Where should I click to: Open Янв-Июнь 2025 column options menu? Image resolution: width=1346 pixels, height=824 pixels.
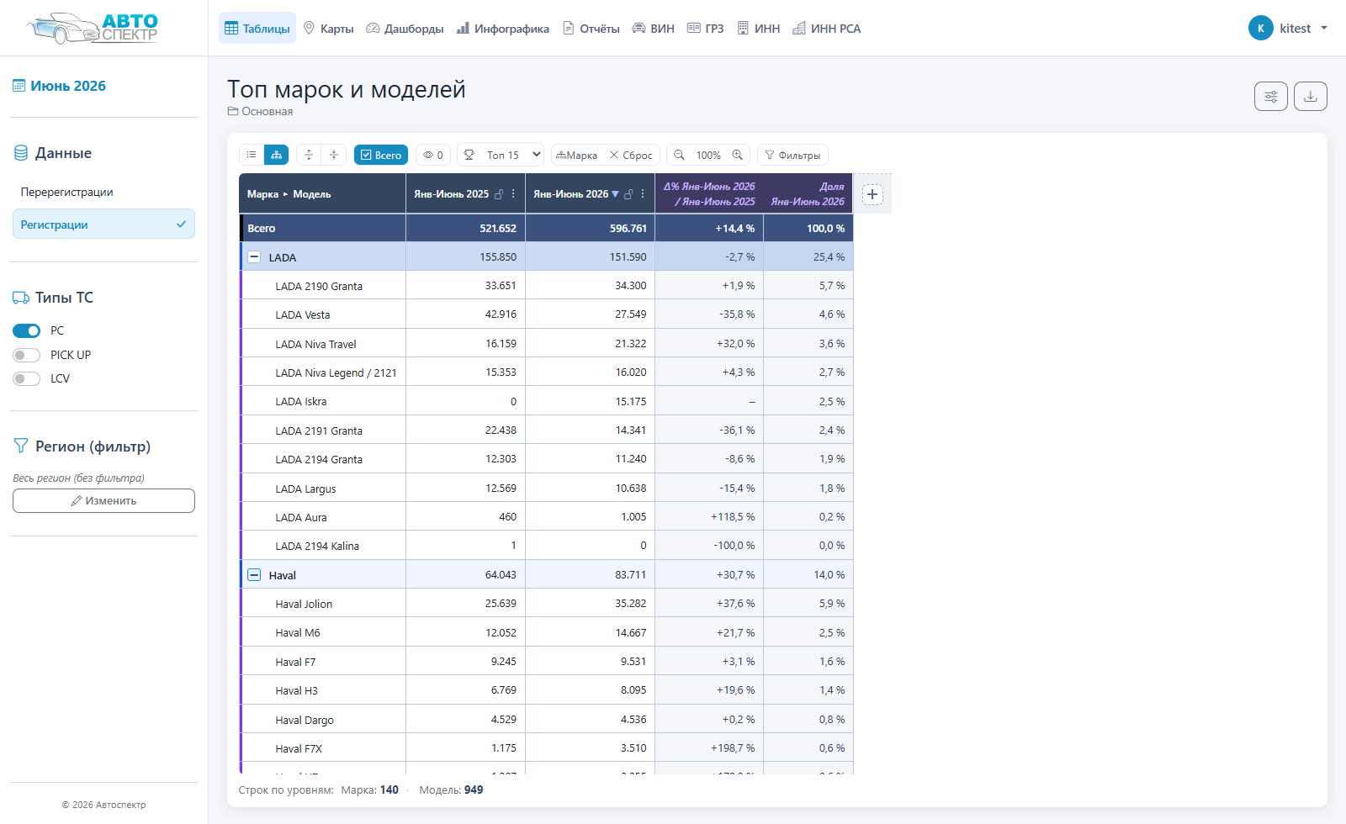pyautogui.click(x=513, y=193)
